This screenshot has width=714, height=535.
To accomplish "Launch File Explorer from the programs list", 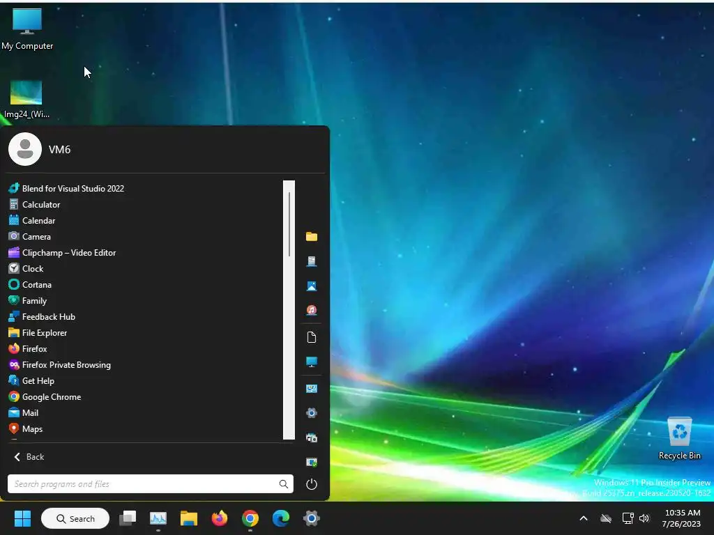I will [x=38, y=332].
